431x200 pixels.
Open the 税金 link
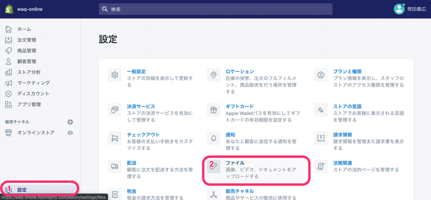pyautogui.click(x=132, y=191)
